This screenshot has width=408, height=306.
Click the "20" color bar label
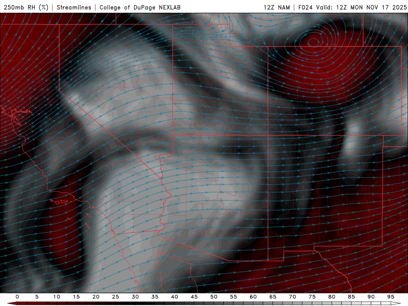tap(96, 297)
